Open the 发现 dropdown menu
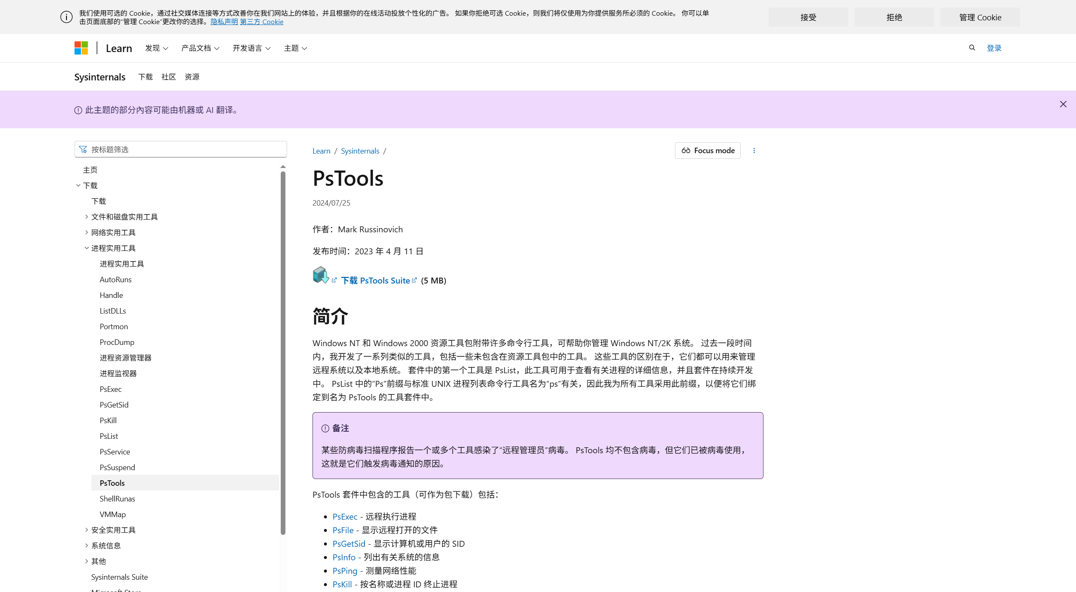The height and width of the screenshot is (592, 1076). tap(156, 48)
